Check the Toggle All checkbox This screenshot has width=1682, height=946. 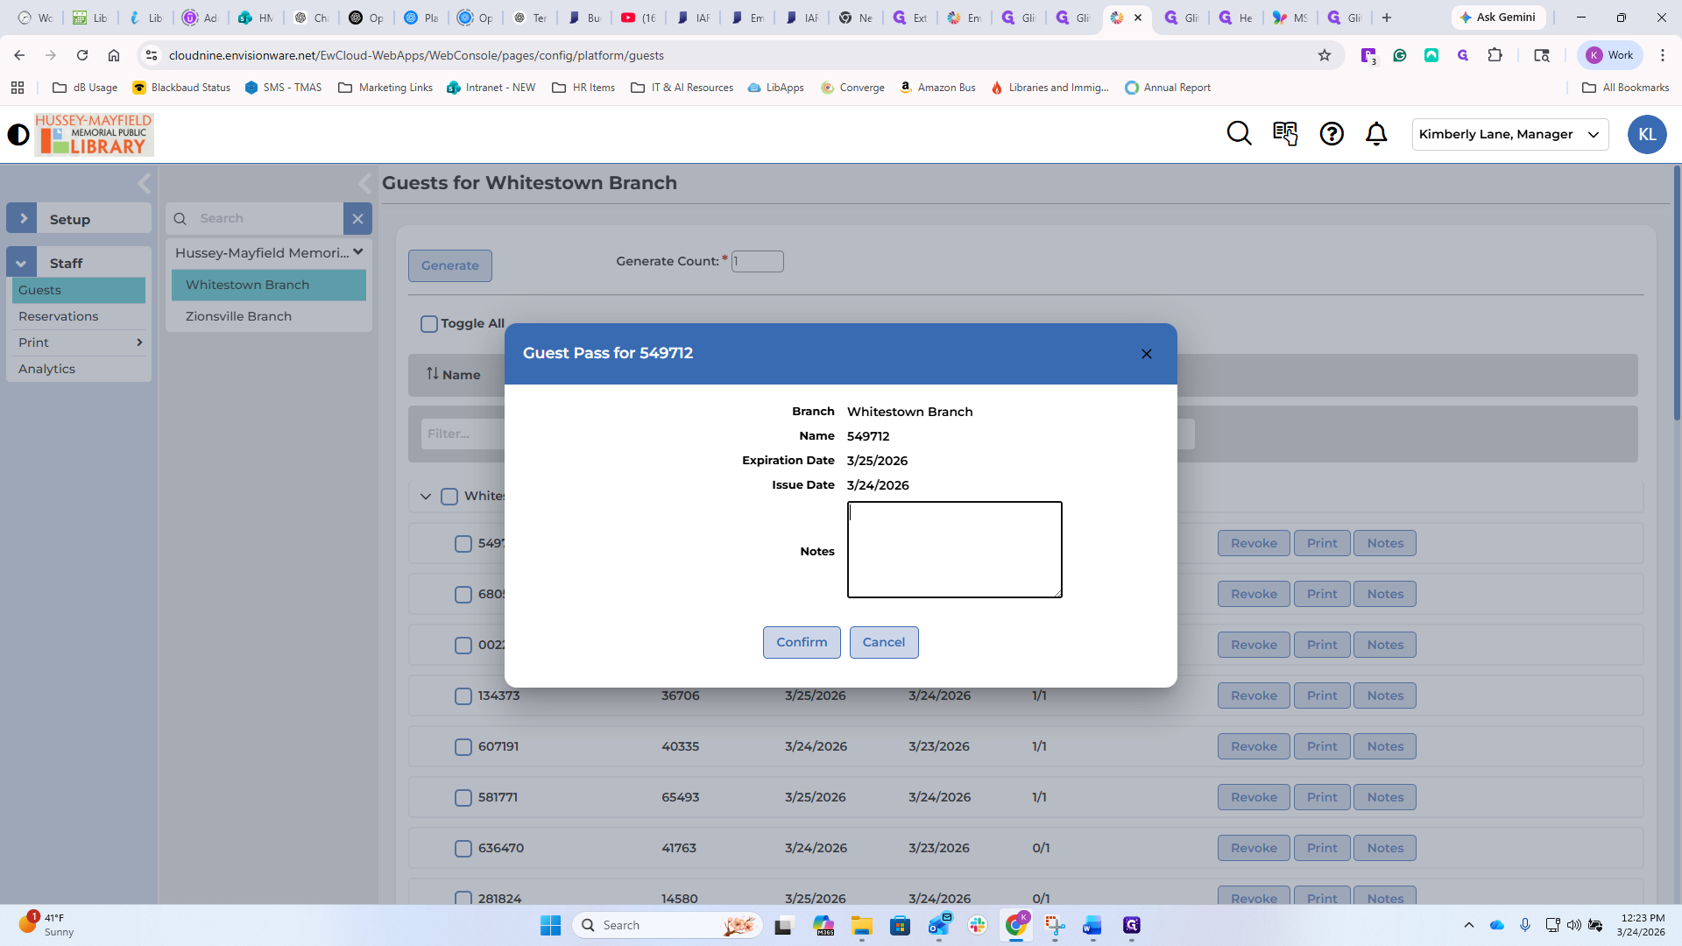[429, 324]
